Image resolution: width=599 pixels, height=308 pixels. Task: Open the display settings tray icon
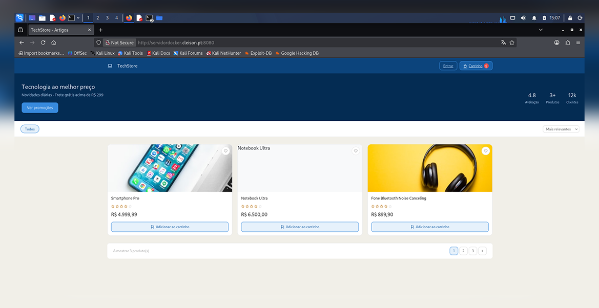513,18
